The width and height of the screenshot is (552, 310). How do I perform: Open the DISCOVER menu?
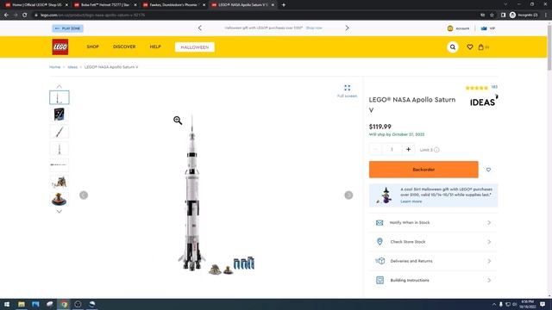tap(124, 46)
